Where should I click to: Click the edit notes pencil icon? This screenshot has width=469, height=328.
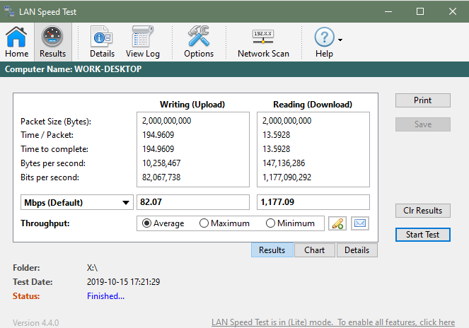coord(337,223)
